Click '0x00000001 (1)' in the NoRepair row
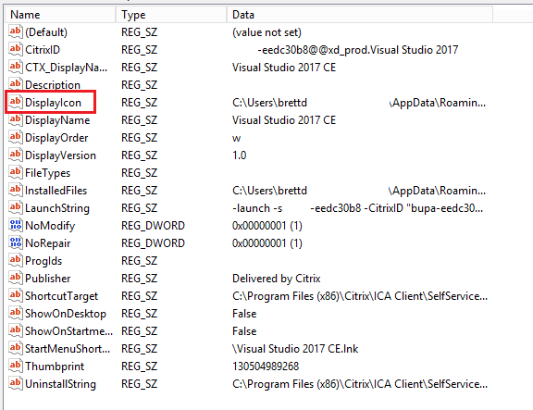533x410 pixels. click(x=267, y=243)
